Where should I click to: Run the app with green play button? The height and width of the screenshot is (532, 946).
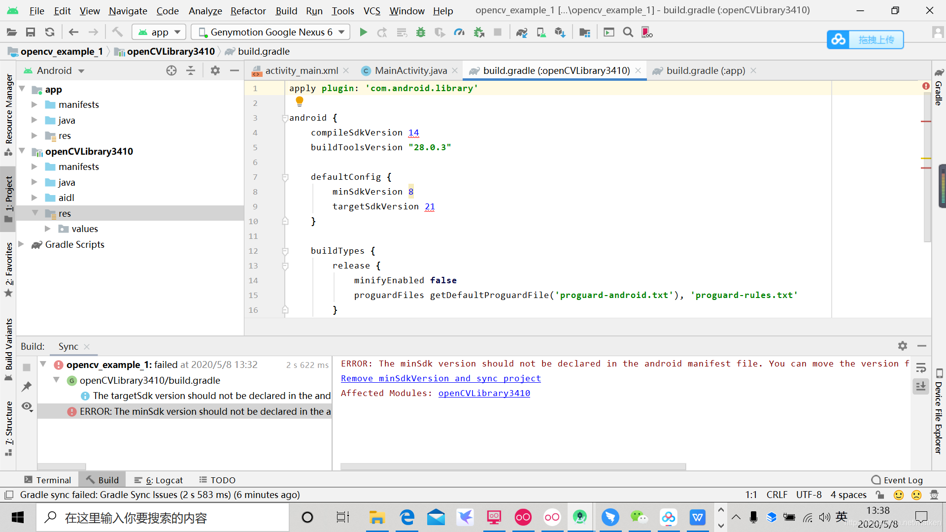point(363,33)
